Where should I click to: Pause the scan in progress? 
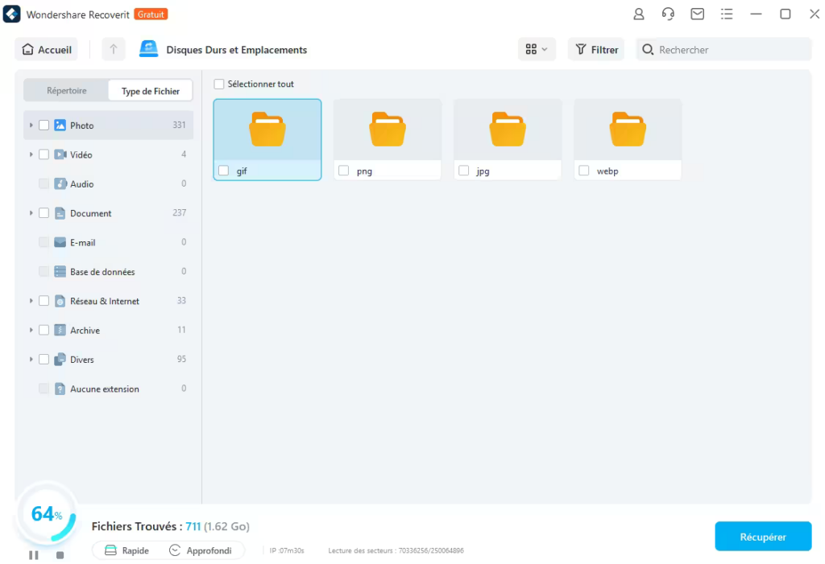34,554
